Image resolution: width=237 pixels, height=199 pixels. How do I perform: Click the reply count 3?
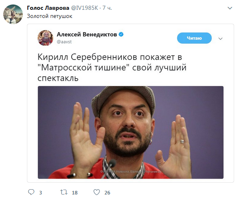[40, 192]
